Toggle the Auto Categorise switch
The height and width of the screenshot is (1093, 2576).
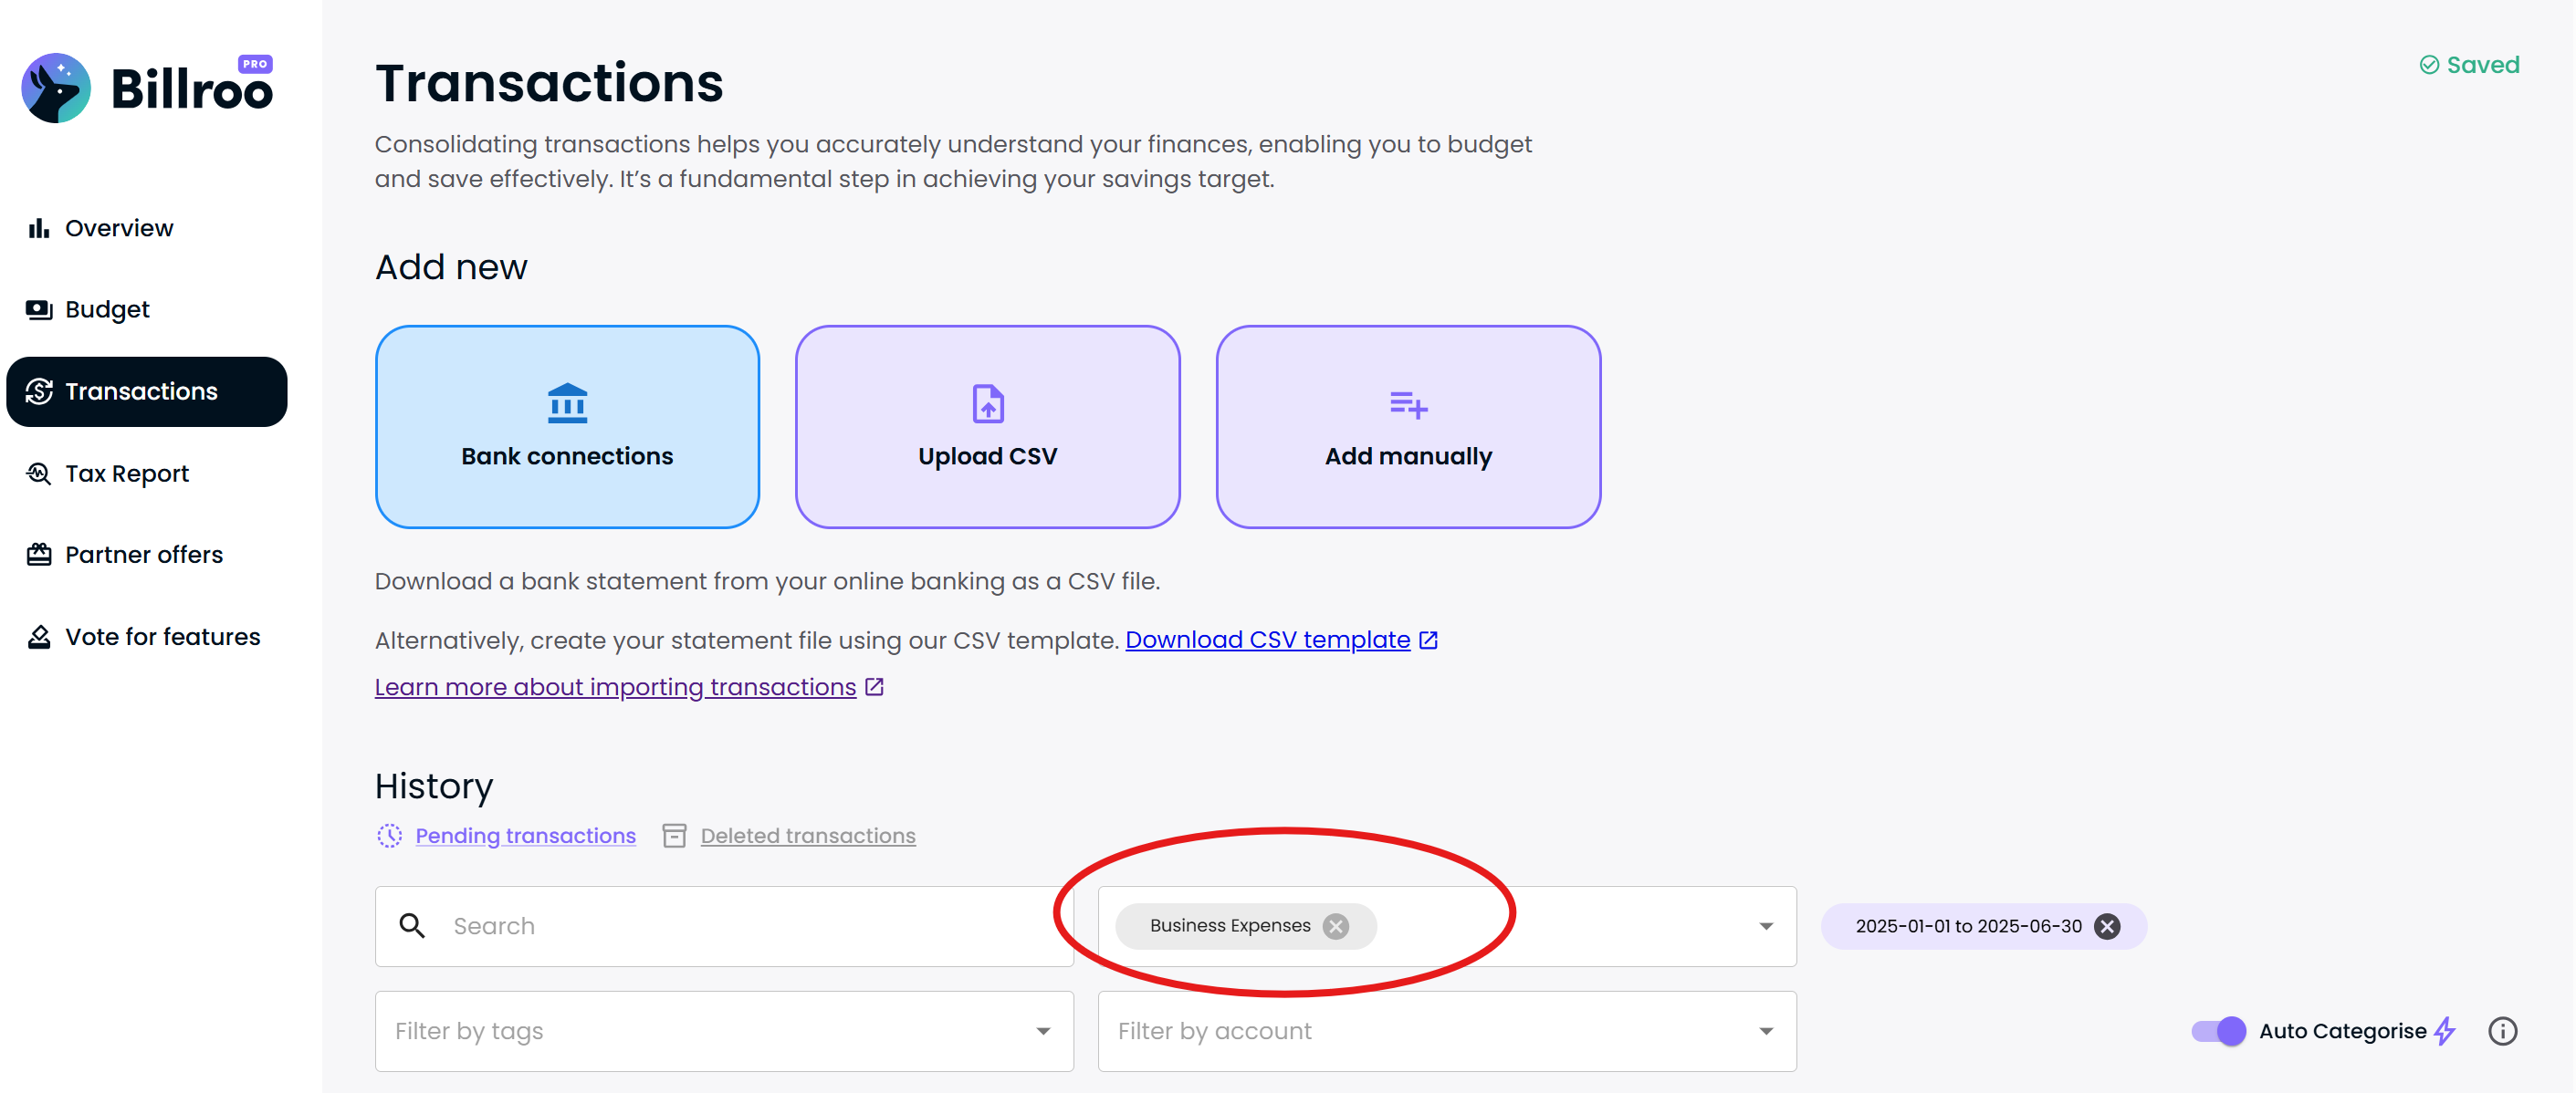(x=2219, y=1031)
